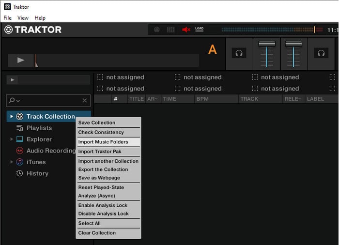Choose Save Collection from context menu

(108, 122)
